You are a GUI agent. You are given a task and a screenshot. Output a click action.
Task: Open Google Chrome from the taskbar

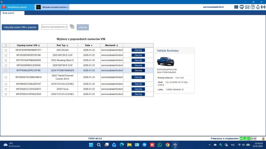tap(167, 145)
